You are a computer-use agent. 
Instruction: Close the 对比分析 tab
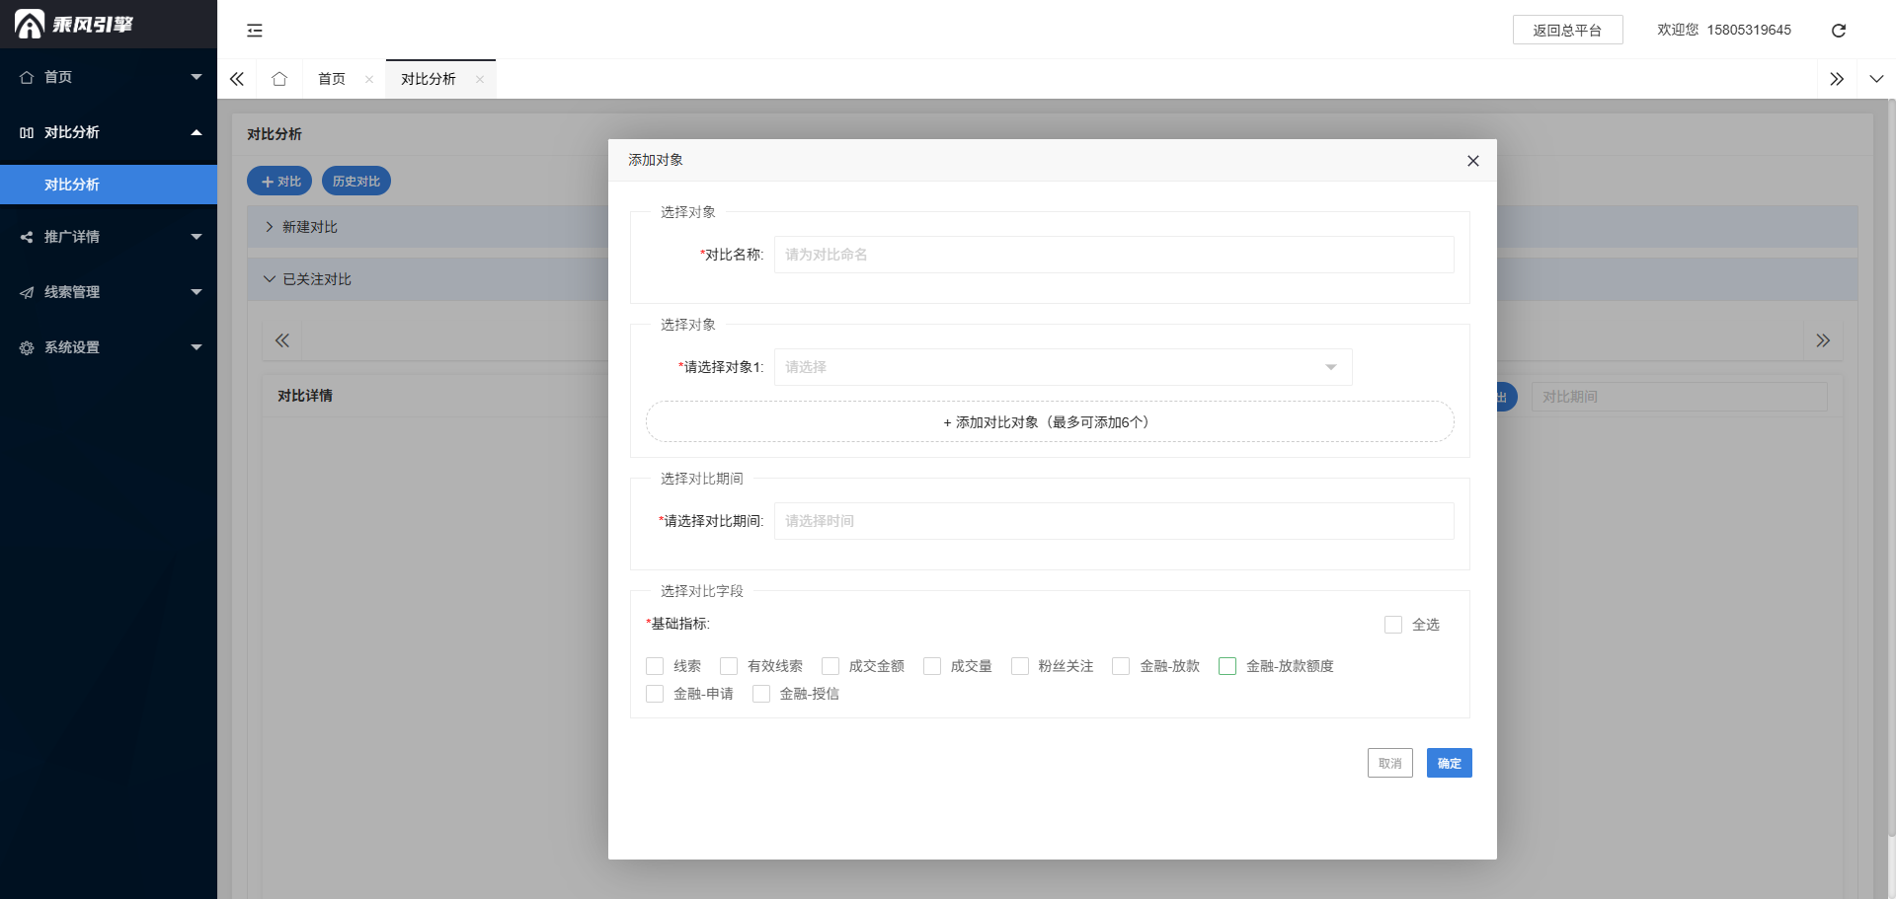tap(480, 80)
